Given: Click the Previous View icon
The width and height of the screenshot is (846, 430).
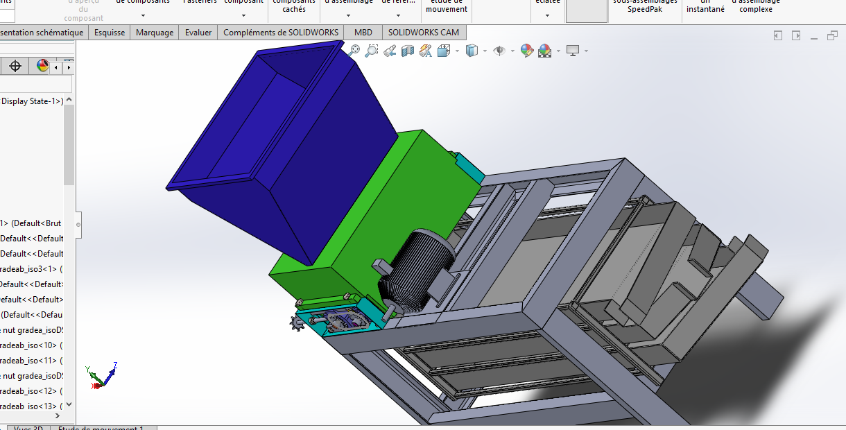Looking at the screenshot, I should point(389,50).
